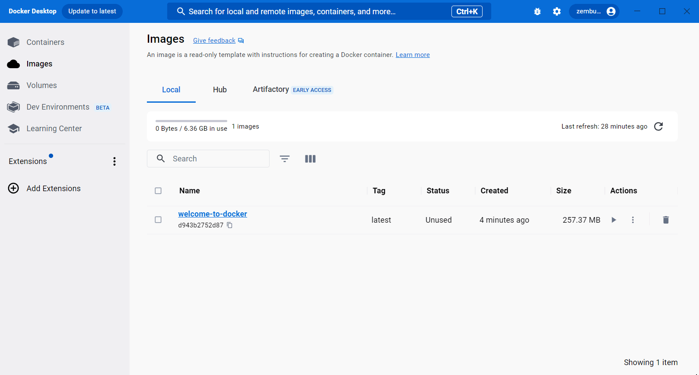Click the Search images input field
The image size is (699, 375).
tap(208, 159)
